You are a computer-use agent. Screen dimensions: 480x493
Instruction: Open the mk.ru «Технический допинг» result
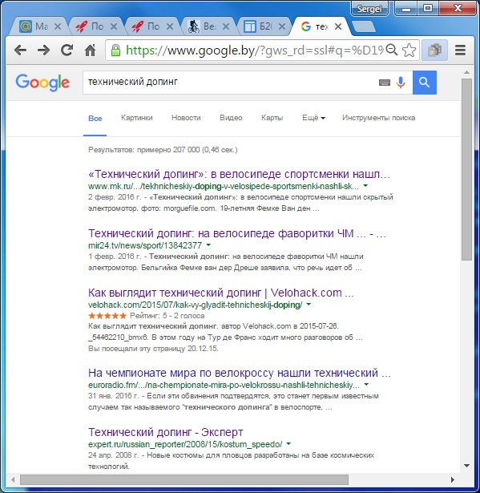pos(239,174)
